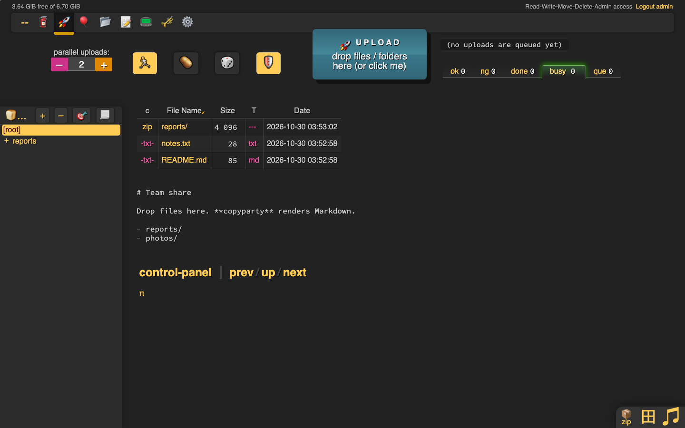Download reports folder via its zip link

click(147, 127)
